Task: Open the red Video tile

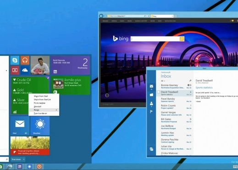Action: 15,70
